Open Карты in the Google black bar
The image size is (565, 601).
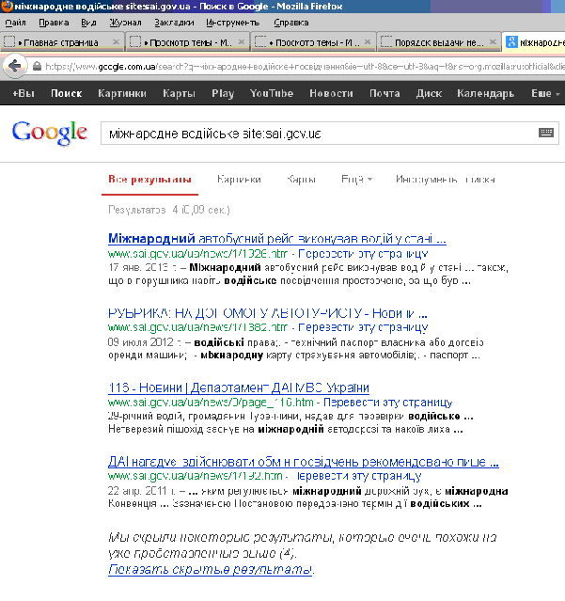point(179,93)
